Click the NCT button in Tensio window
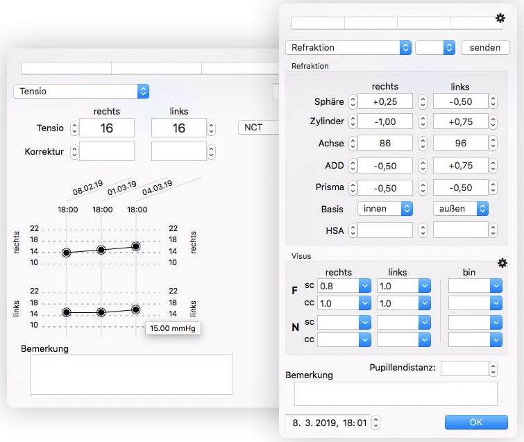Image resolution: width=524 pixels, height=442 pixels. pos(258,127)
